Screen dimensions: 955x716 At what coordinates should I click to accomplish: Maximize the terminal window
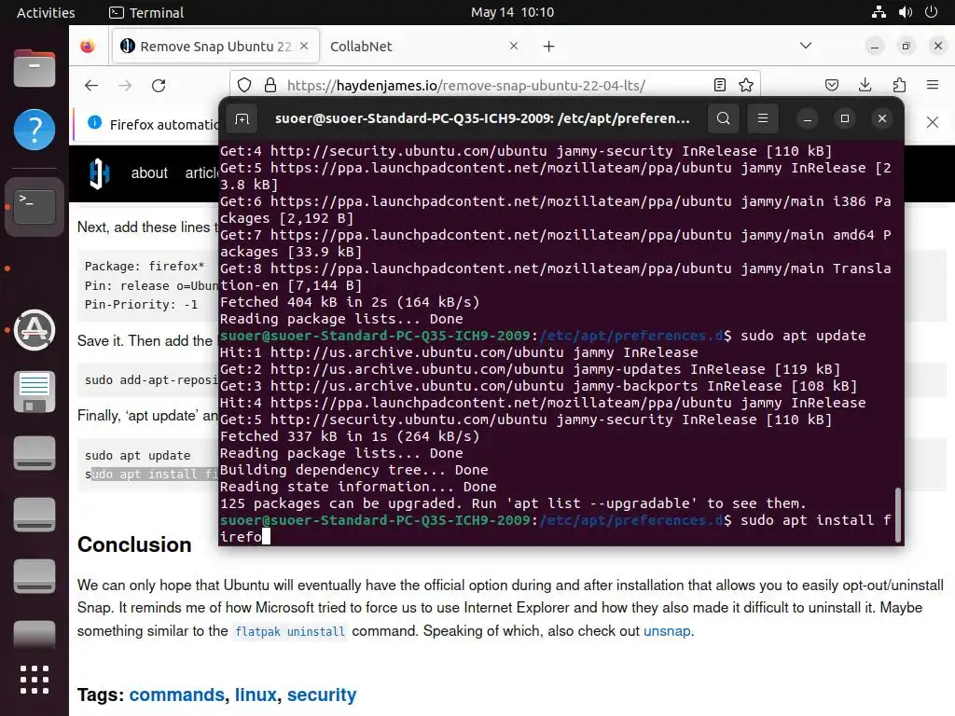point(844,118)
